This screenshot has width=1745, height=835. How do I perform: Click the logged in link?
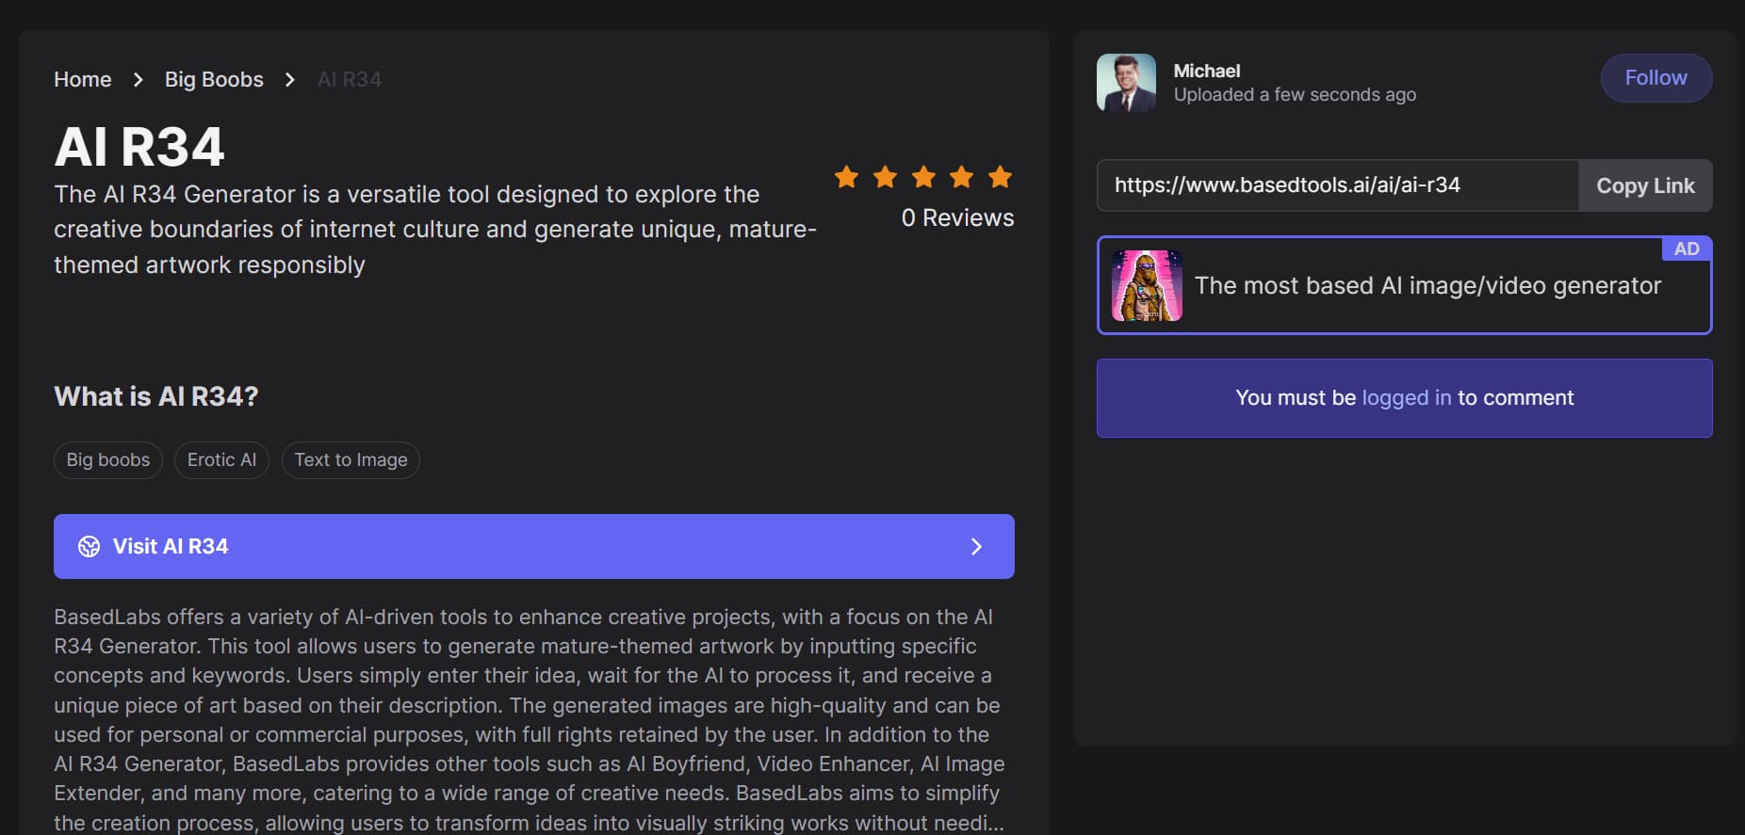[1407, 398]
